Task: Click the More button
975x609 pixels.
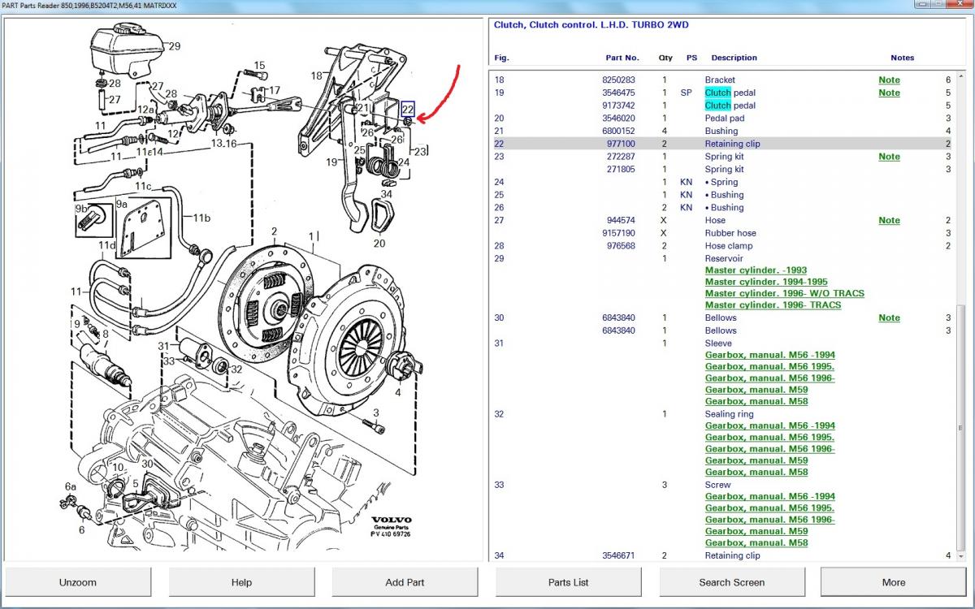Action: [894, 582]
